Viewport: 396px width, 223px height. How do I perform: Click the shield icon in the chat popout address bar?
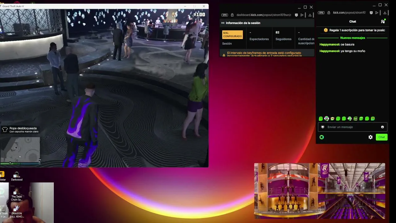371,13
